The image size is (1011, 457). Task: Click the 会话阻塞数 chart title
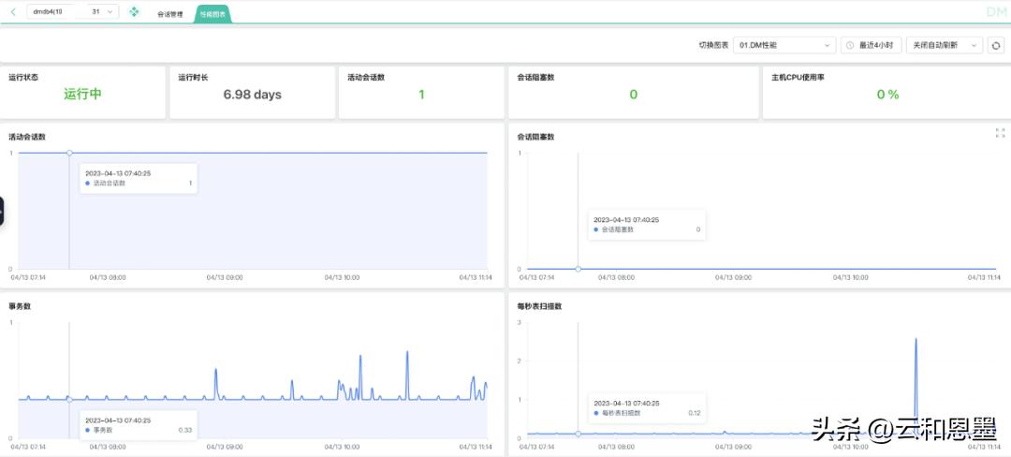(535, 137)
